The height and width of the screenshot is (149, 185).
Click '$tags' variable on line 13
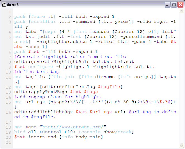point(91,92)
